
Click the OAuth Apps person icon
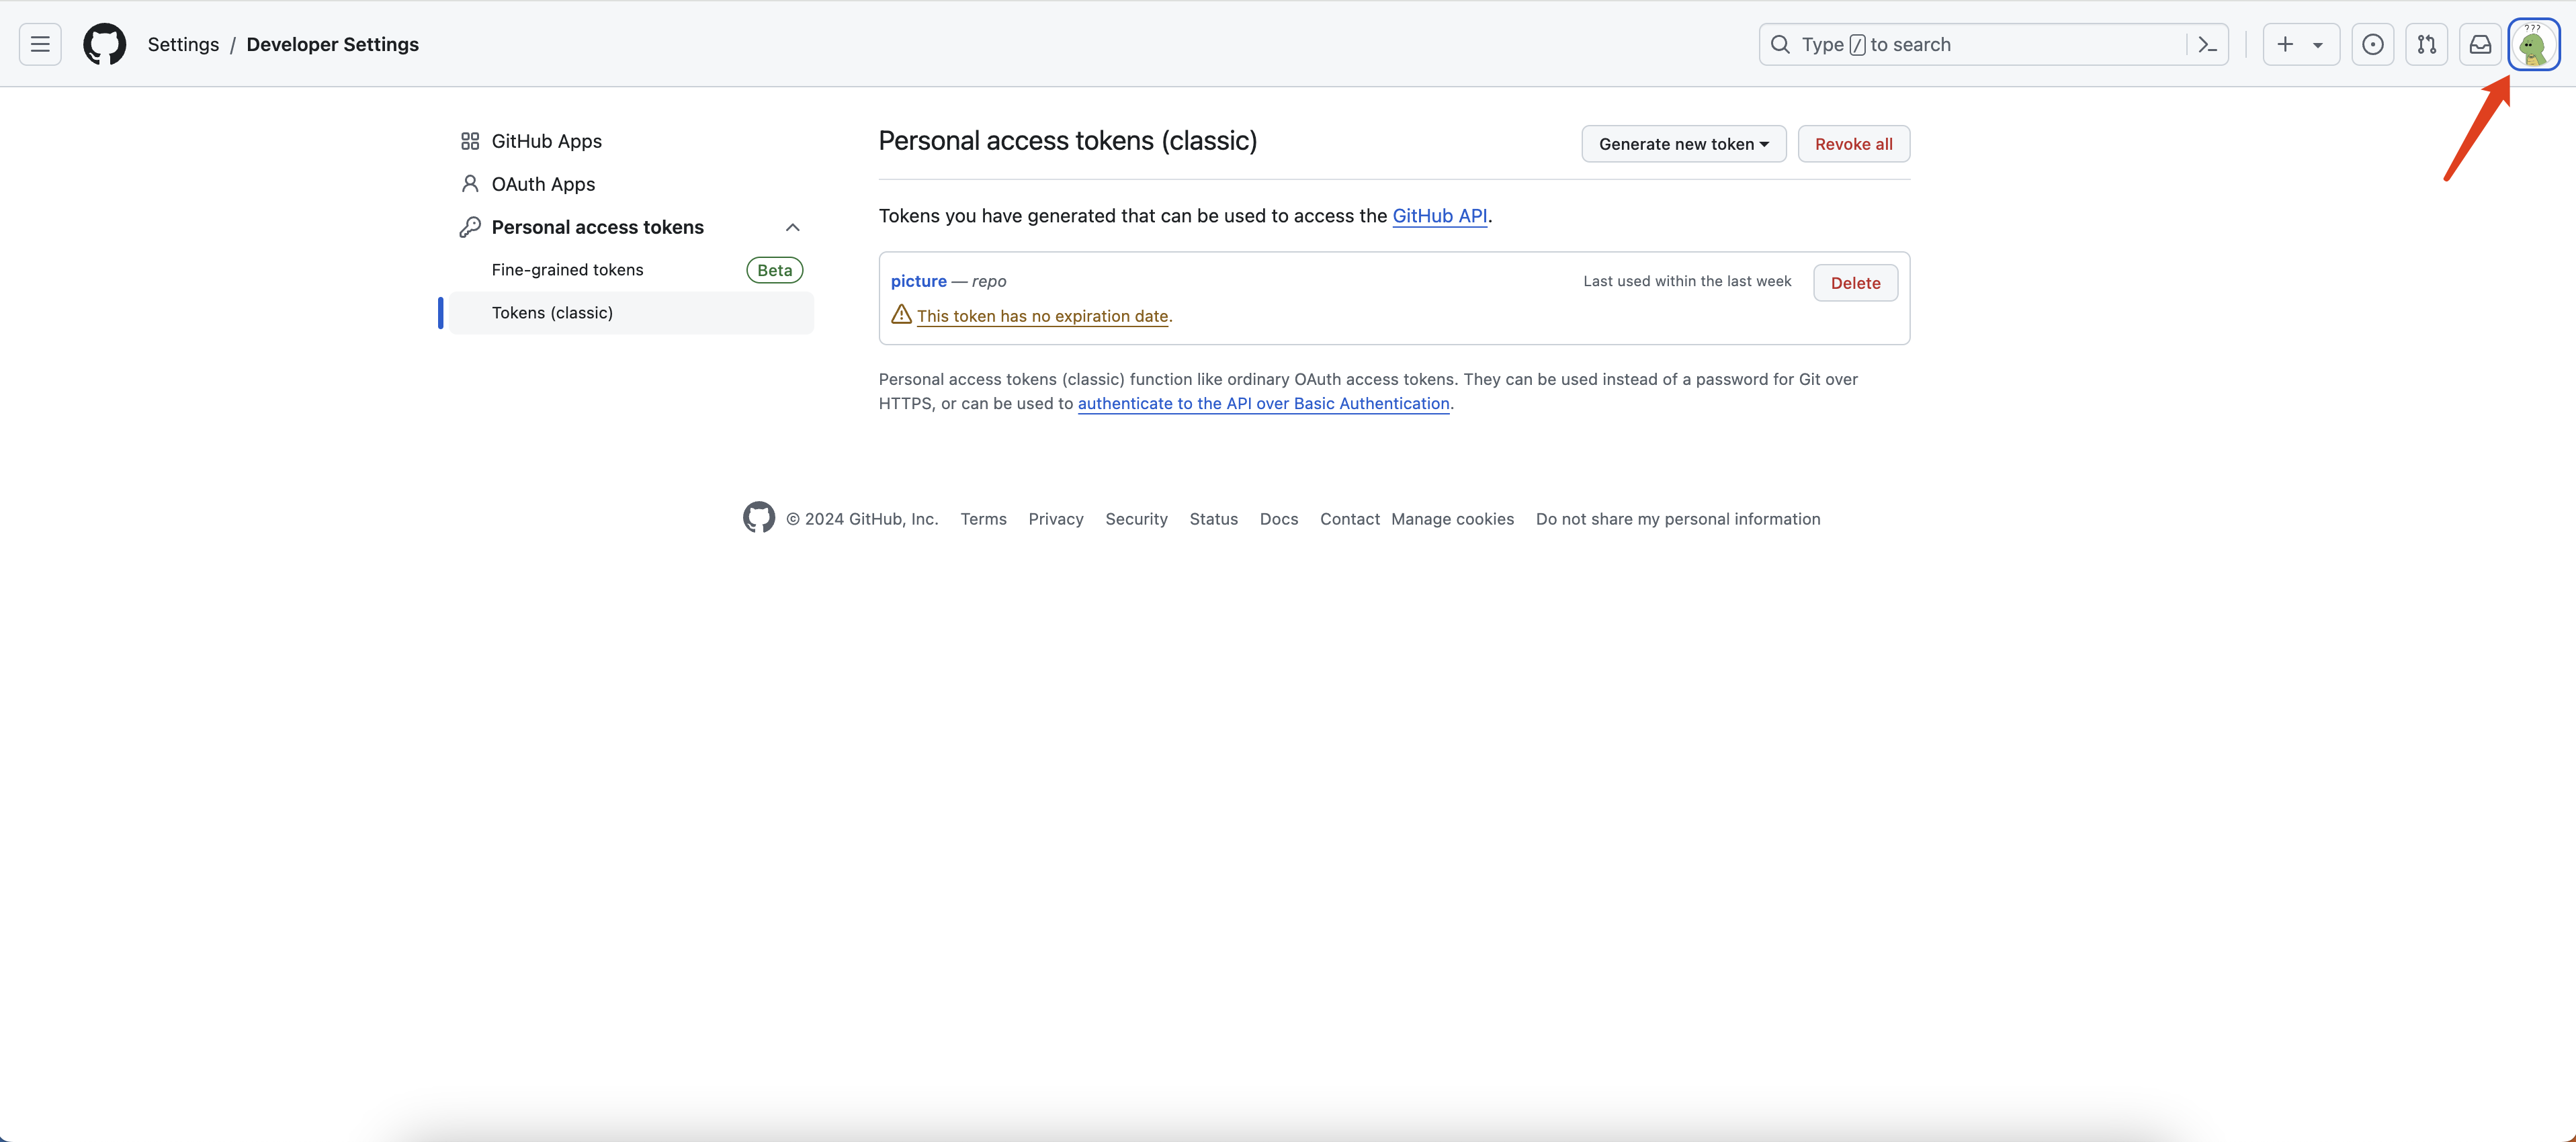tap(470, 184)
